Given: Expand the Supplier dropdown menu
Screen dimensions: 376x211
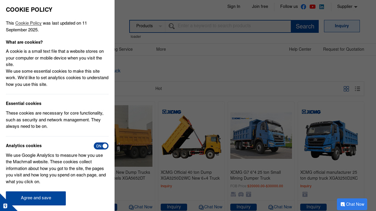Looking at the screenshot, I should 347,7.
